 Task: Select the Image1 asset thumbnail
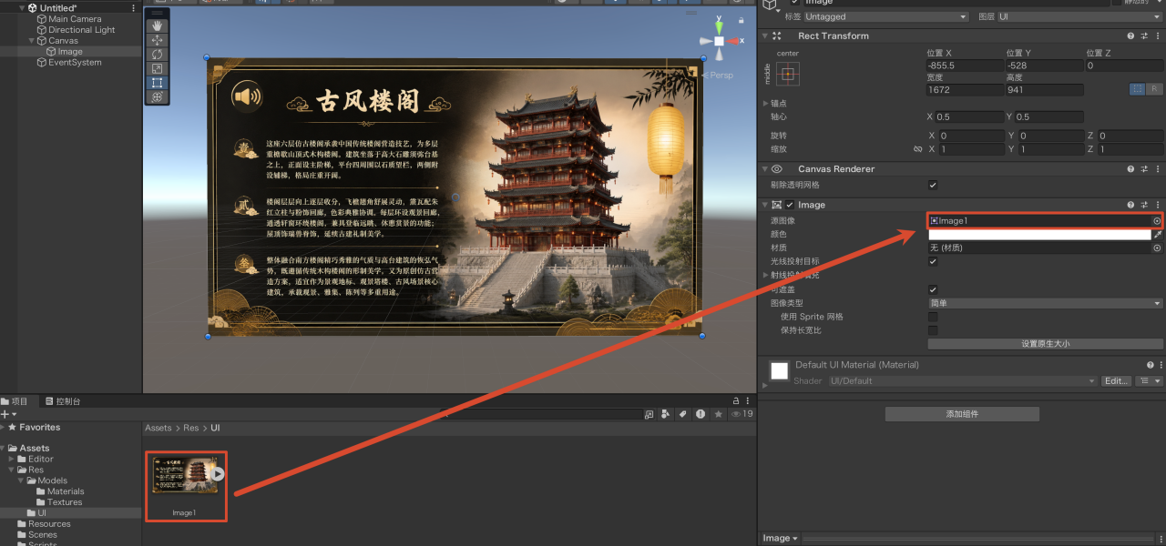(x=186, y=476)
